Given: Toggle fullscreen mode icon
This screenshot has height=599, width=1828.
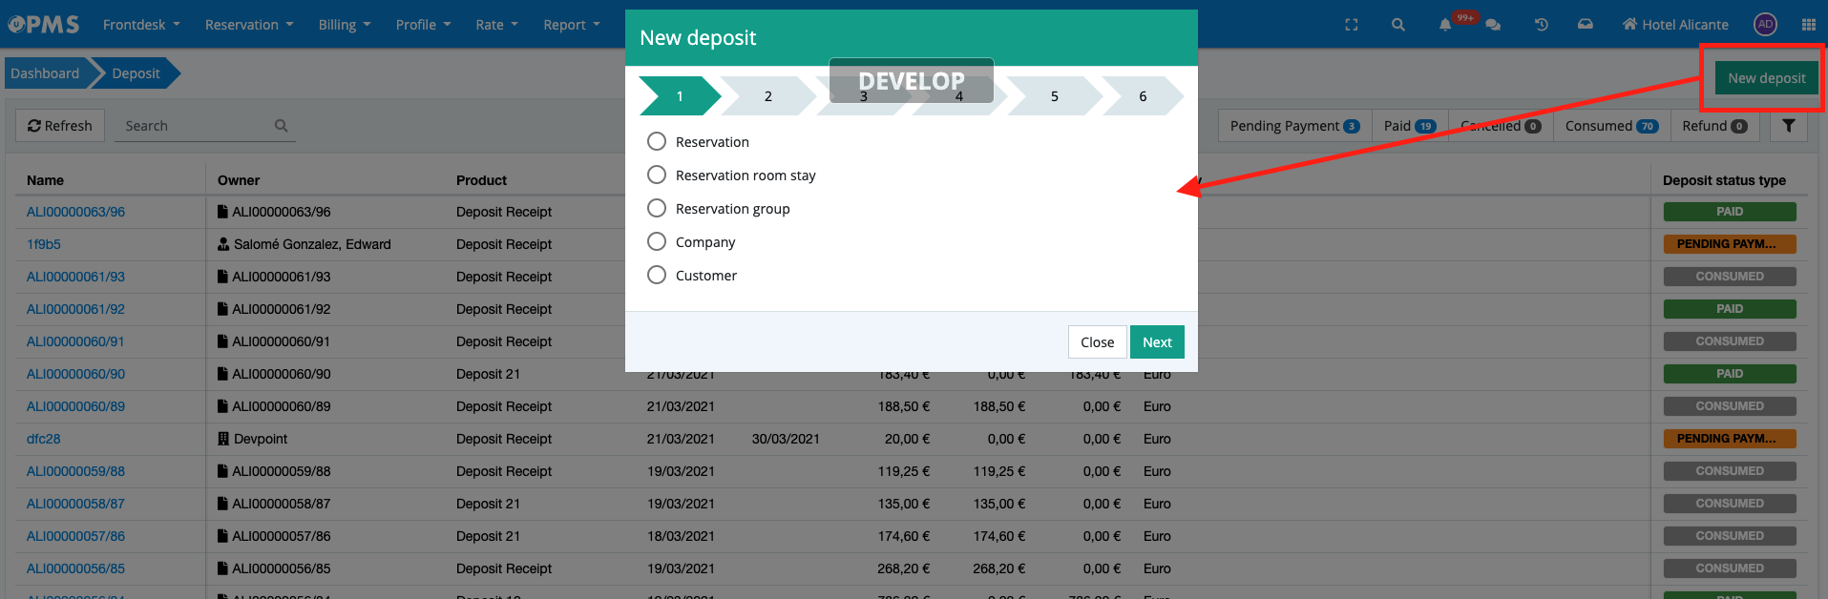Looking at the screenshot, I should click(x=1351, y=25).
